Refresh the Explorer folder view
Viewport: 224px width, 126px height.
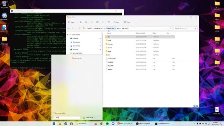tap(170, 28)
